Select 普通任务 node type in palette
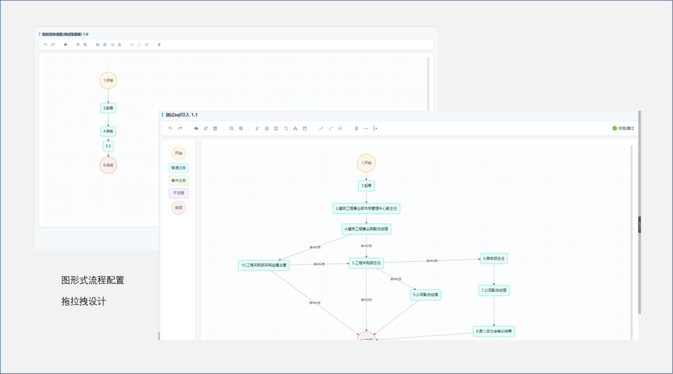The width and height of the screenshot is (673, 374). [178, 167]
